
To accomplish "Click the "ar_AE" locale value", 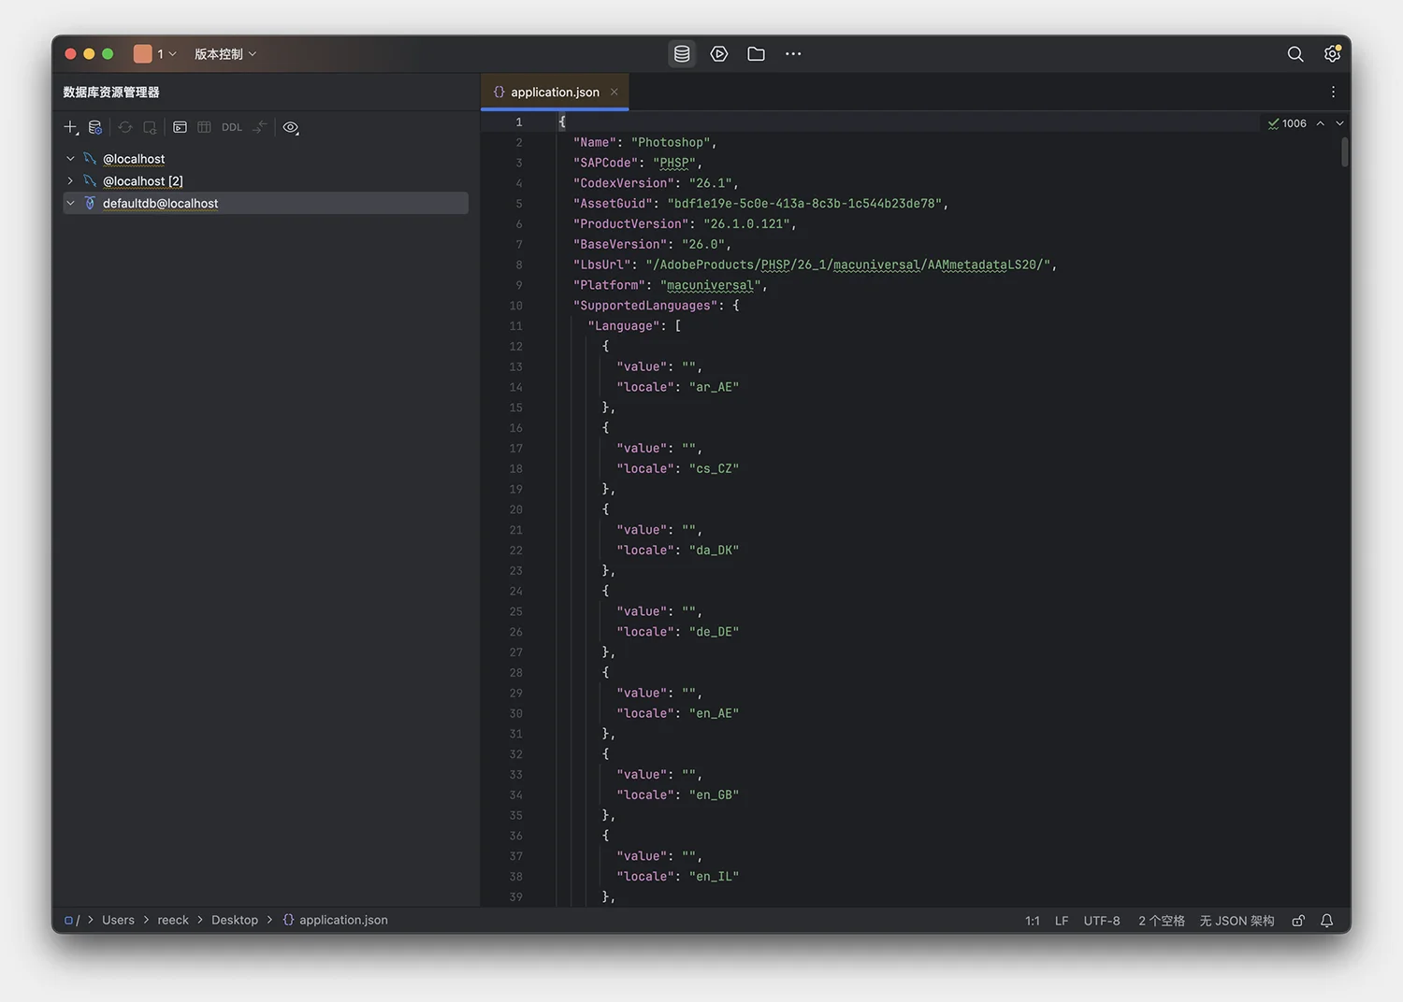I will pos(715,387).
